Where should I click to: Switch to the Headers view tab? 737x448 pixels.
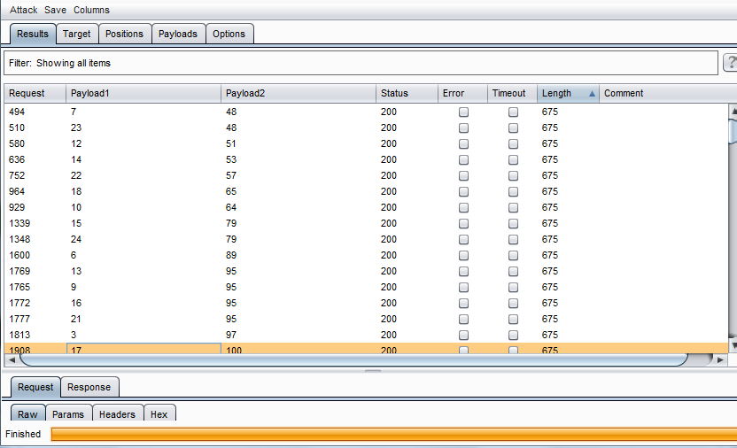pos(118,413)
